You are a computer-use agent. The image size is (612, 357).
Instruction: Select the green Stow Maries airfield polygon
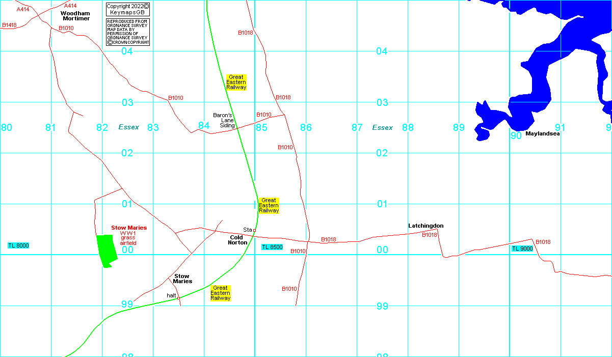[x=107, y=250]
